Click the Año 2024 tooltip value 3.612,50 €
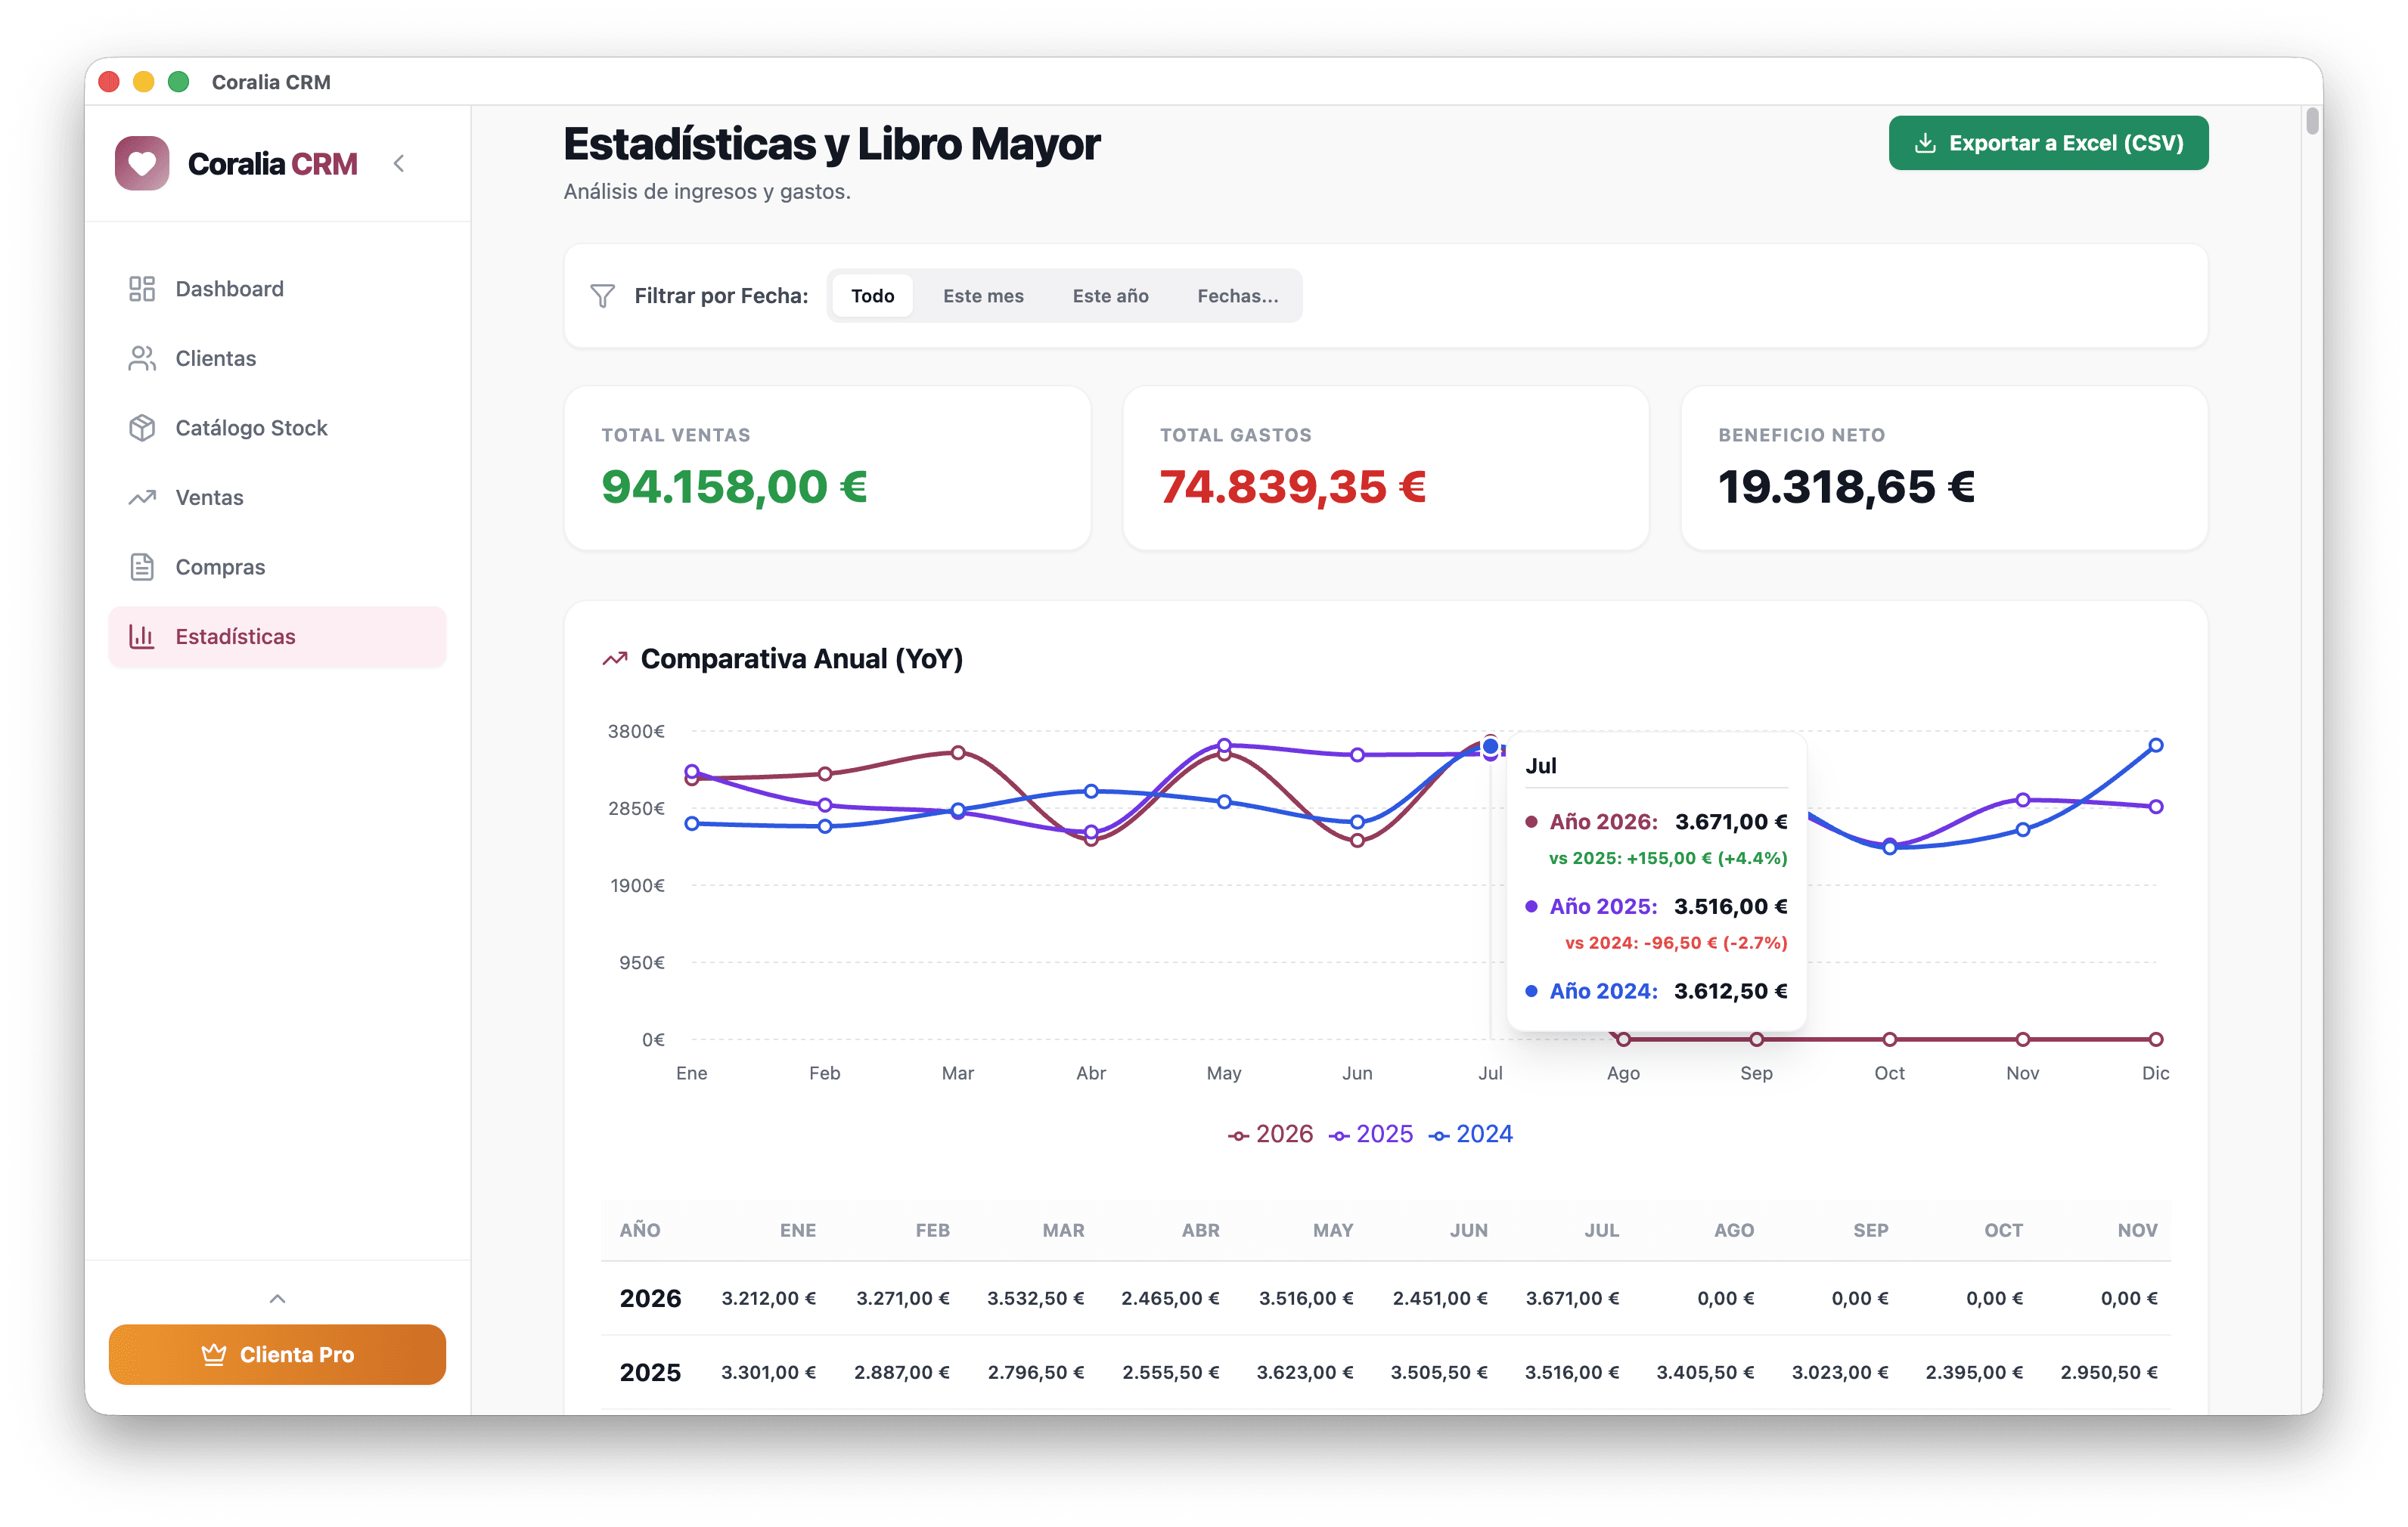 click(1731, 991)
